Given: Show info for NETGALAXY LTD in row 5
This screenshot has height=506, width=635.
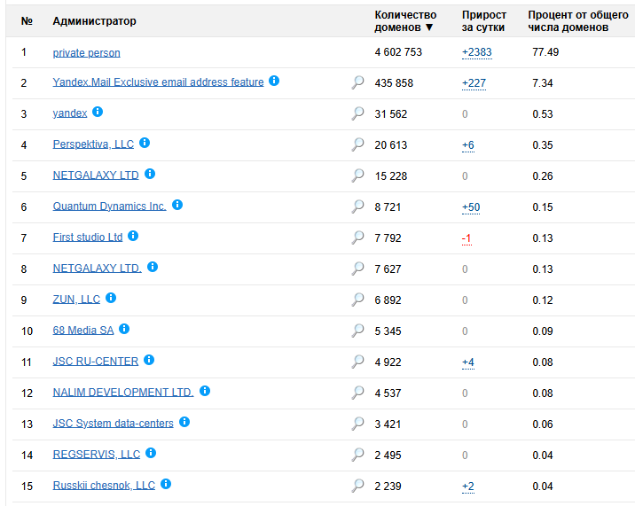Looking at the screenshot, I should point(150,174).
